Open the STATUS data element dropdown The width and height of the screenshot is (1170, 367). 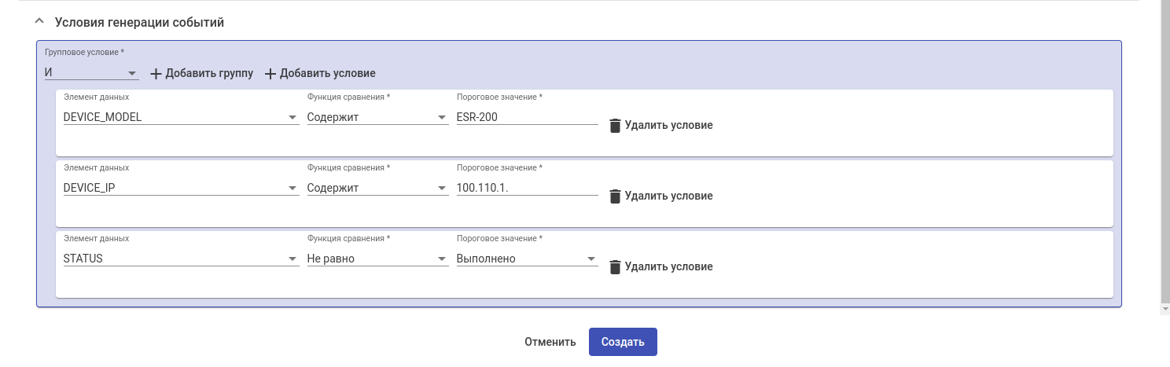tap(180, 259)
